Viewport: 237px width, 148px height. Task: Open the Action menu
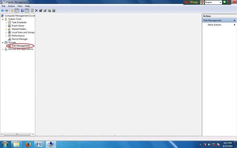coord(11,6)
